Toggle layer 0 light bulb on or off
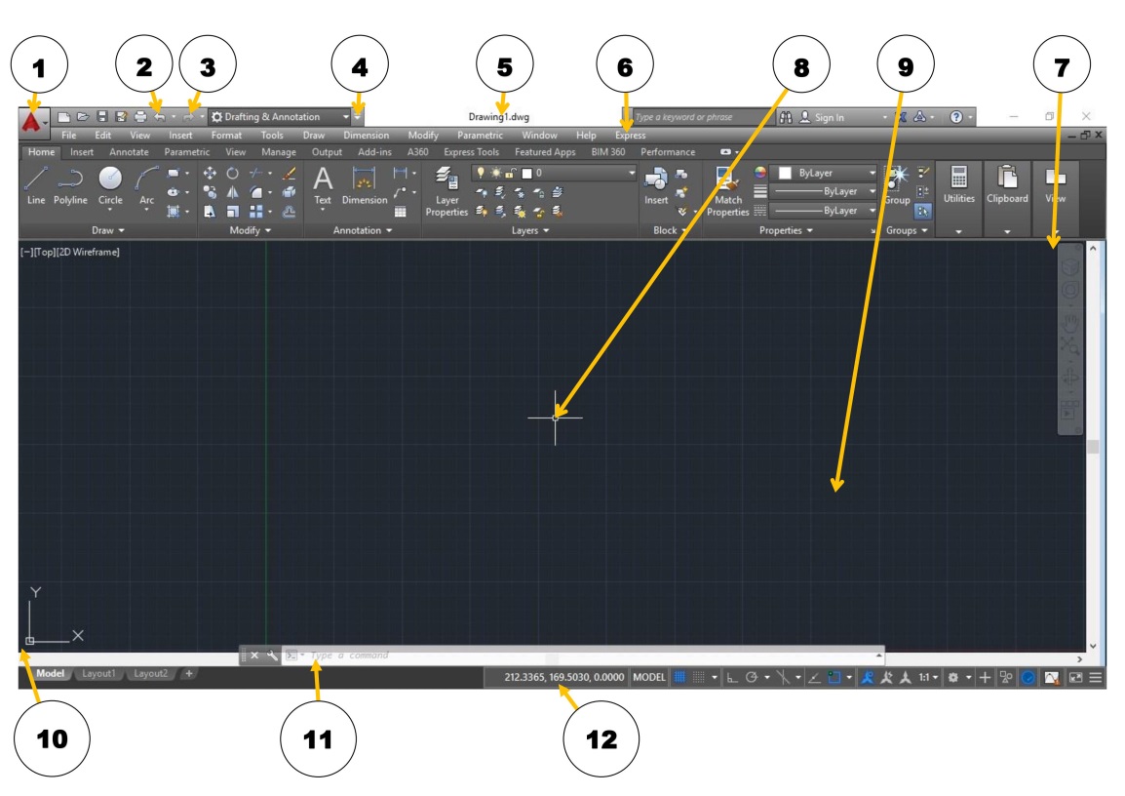Screen dimensions: 1125x796 [482, 173]
